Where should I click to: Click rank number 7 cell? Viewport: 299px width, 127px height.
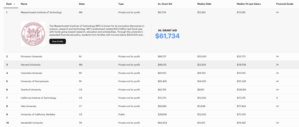coord(7,98)
